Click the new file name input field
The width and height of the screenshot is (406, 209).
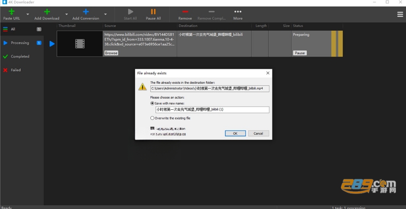[x=212, y=110]
